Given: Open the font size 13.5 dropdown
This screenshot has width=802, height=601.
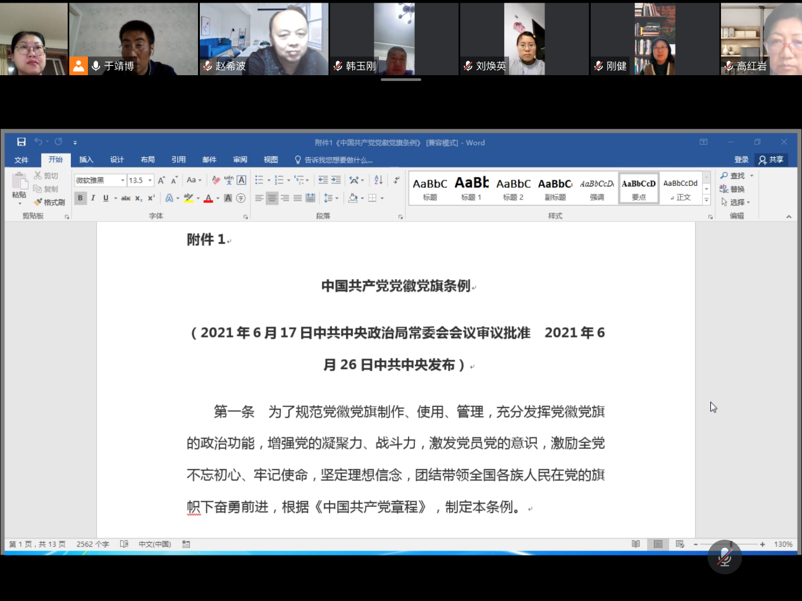Looking at the screenshot, I should tap(150, 181).
